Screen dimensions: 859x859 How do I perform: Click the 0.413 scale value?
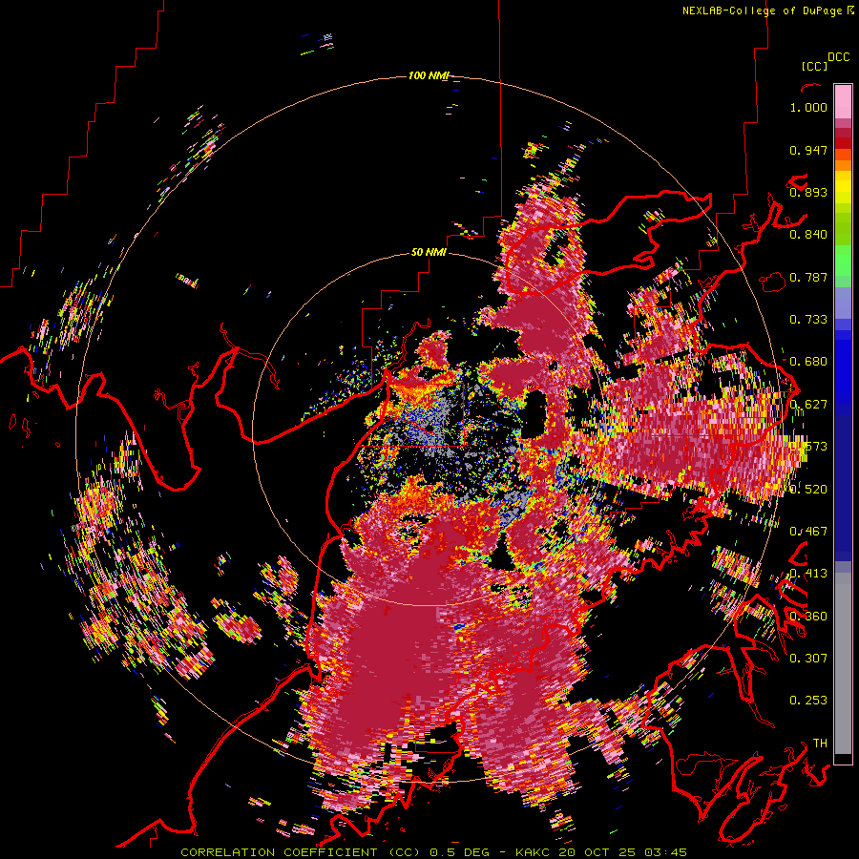(808, 574)
